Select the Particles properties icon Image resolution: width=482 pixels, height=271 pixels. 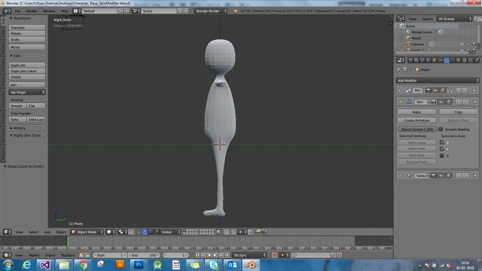tap(470, 60)
